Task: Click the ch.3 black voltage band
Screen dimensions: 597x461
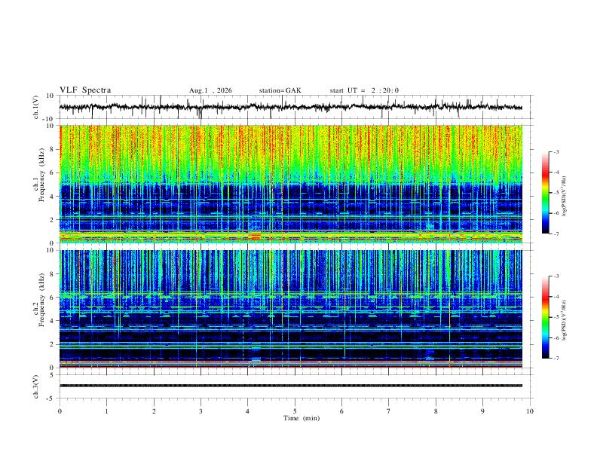Action: (x=290, y=386)
